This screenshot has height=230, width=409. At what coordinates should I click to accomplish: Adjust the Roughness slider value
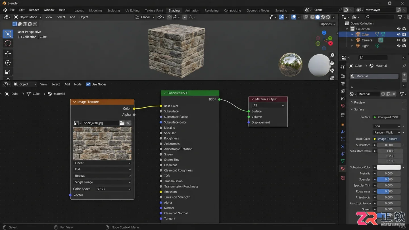(x=389, y=191)
